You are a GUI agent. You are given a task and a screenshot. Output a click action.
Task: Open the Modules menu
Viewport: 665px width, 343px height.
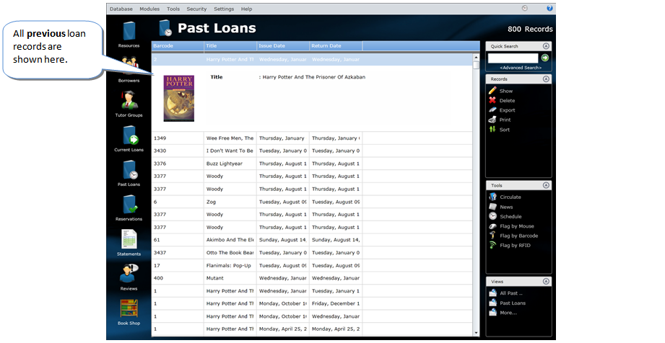[x=149, y=9]
